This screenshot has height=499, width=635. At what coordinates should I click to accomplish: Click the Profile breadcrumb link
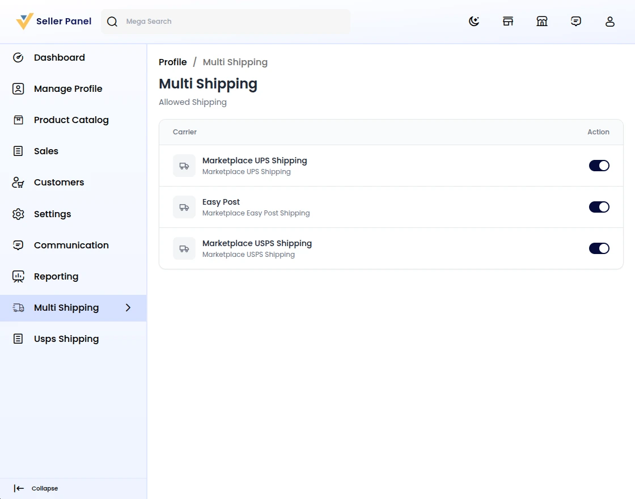[172, 62]
